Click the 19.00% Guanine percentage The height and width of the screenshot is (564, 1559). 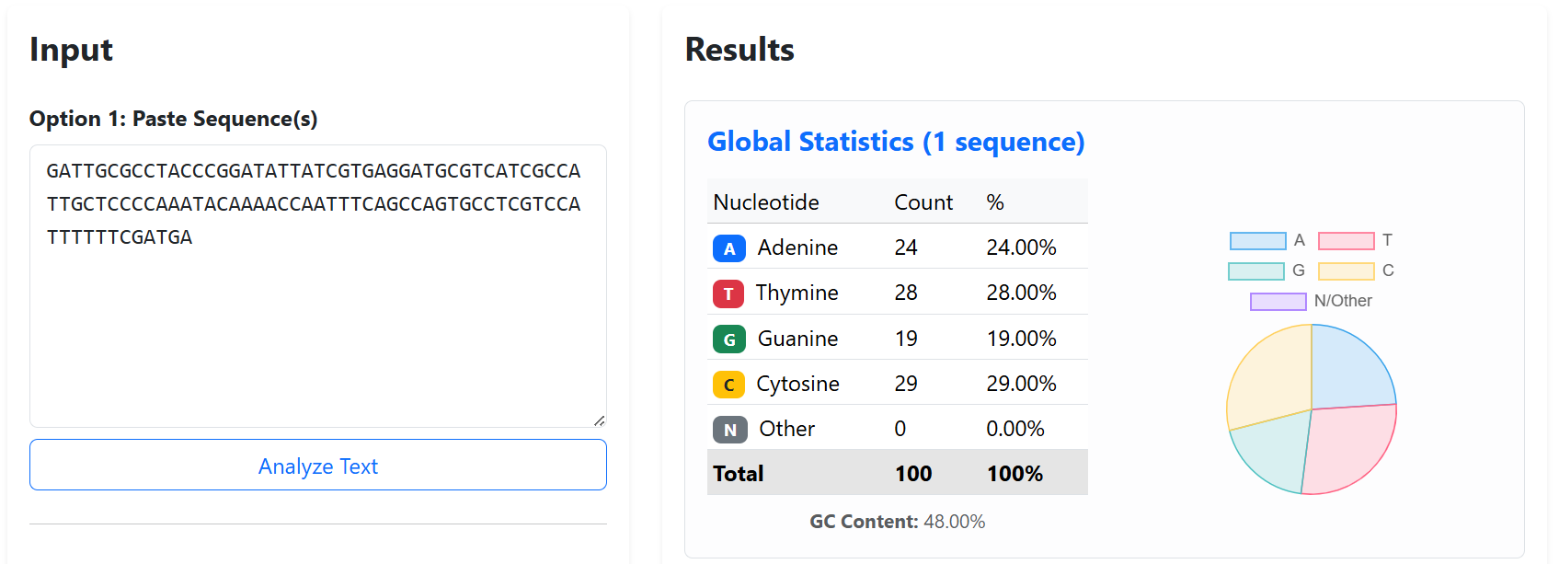[1021, 339]
